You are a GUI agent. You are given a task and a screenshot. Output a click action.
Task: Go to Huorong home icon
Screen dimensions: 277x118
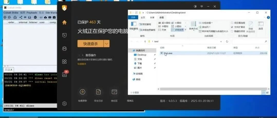coord(64,22)
